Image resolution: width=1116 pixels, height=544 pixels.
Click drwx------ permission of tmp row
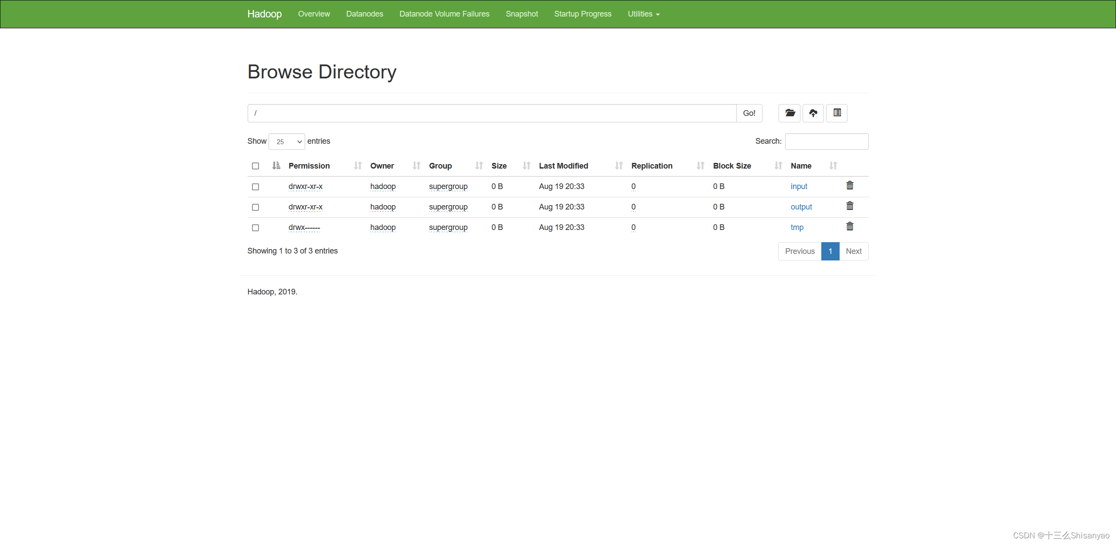click(304, 227)
